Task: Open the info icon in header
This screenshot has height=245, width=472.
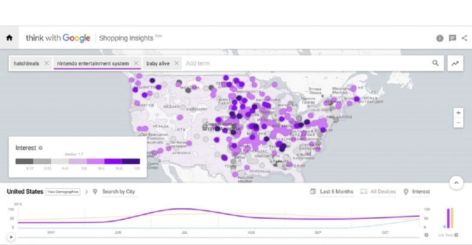Action: pyautogui.click(x=440, y=38)
